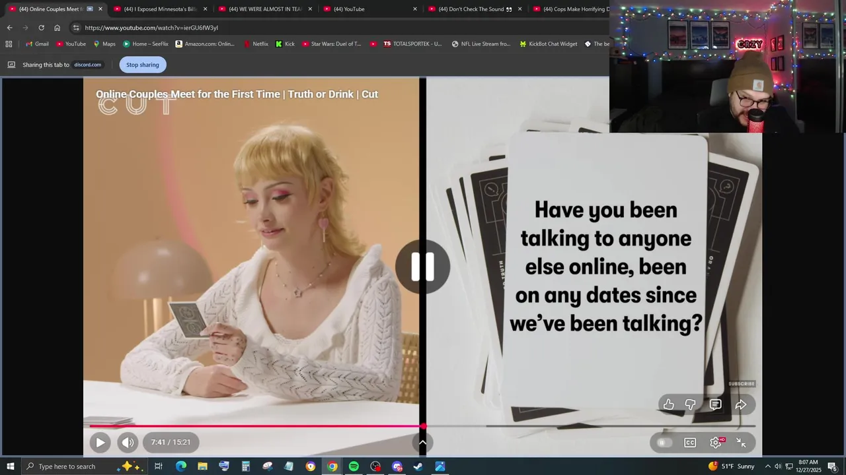Open the KickBot Chat Widget bookmark
This screenshot has height=475, width=846.
(548, 44)
